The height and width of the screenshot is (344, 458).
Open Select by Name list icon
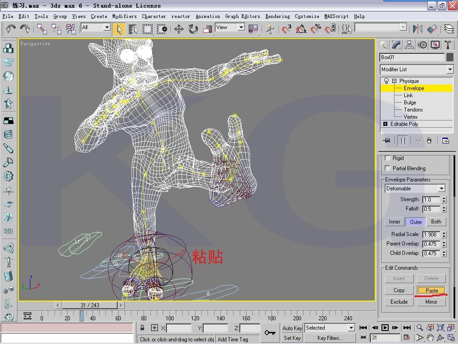pos(133,29)
